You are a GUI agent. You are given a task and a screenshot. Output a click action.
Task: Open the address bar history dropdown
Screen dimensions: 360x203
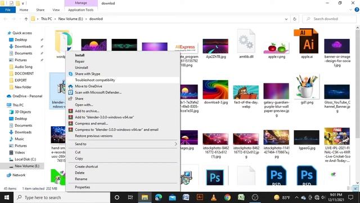pyautogui.click(x=286, y=19)
